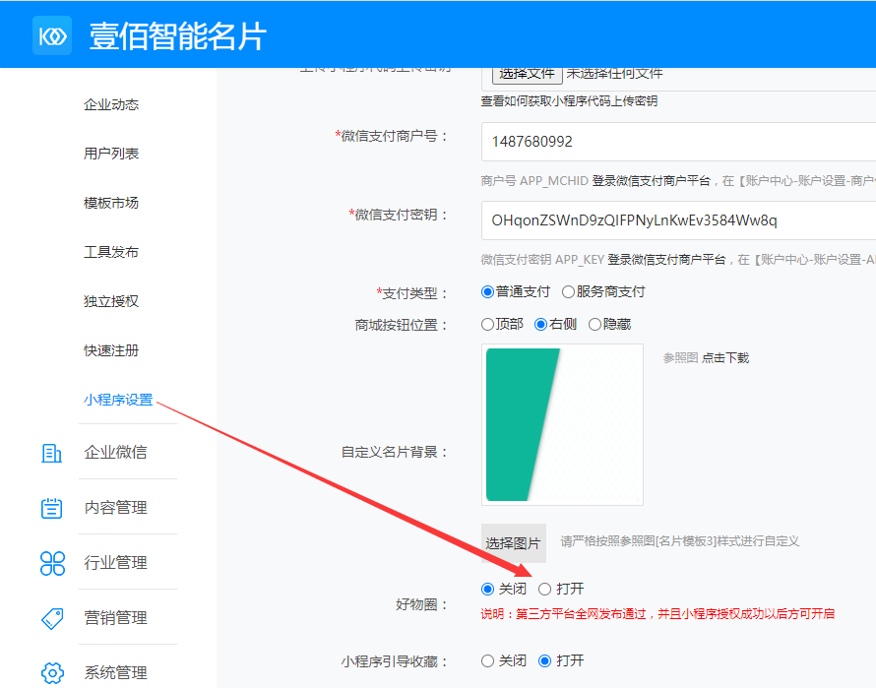Screen dimensions: 876x688
Task: Expand the 行业管理 section
Action: coord(115,563)
